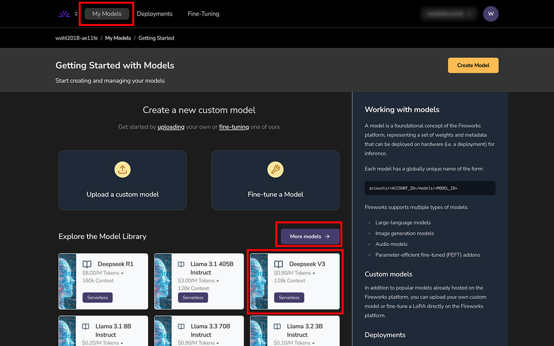Open the My Models tab

(x=107, y=14)
